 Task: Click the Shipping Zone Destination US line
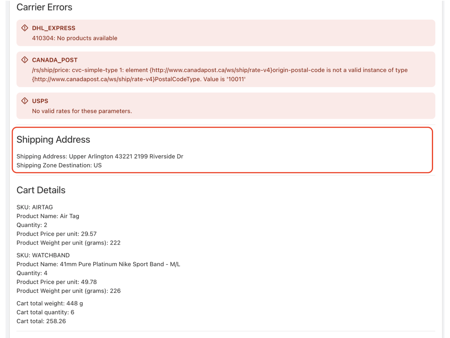tap(59, 165)
